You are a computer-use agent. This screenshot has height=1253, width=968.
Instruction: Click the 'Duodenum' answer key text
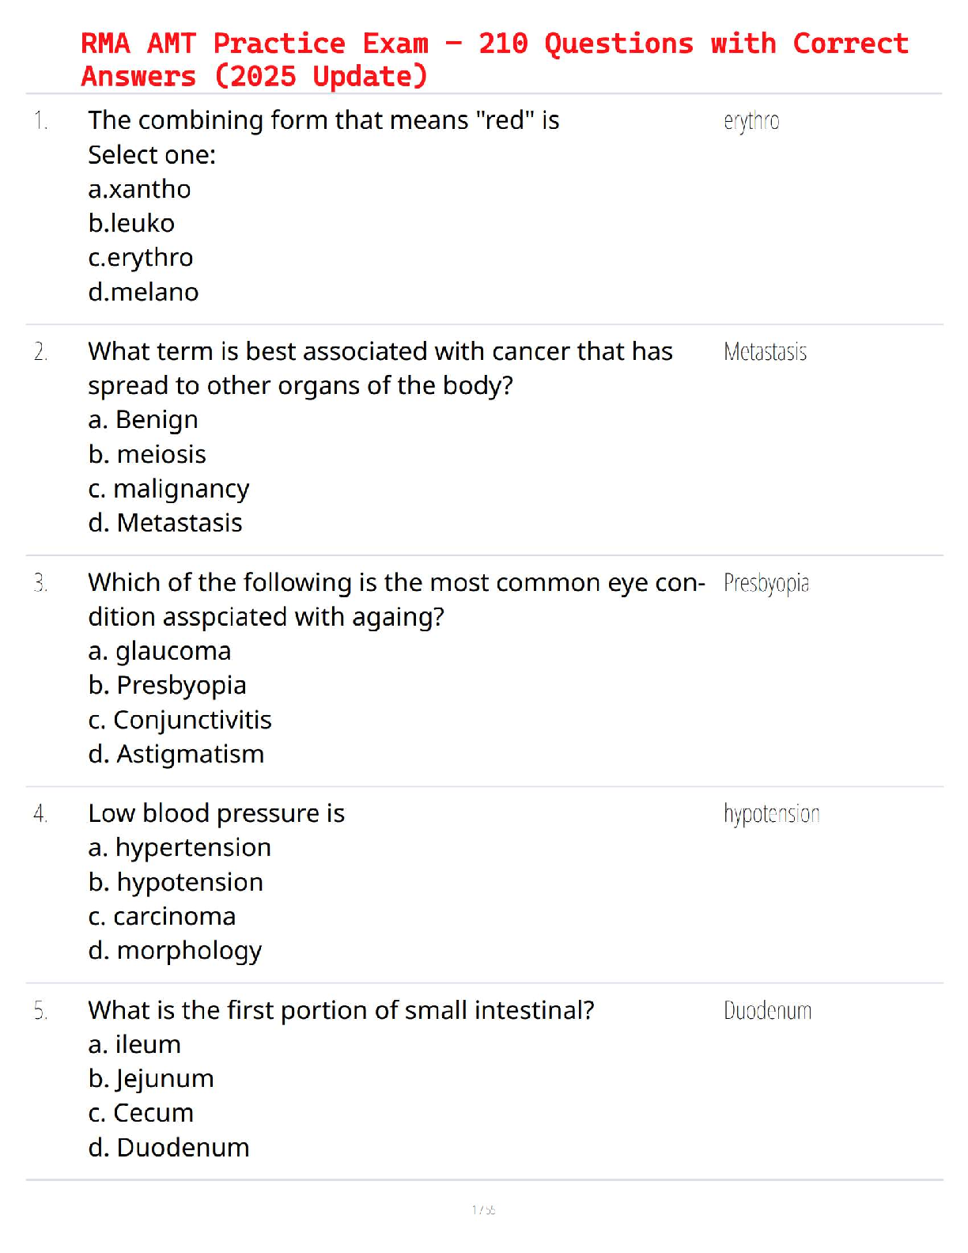click(x=767, y=1011)
